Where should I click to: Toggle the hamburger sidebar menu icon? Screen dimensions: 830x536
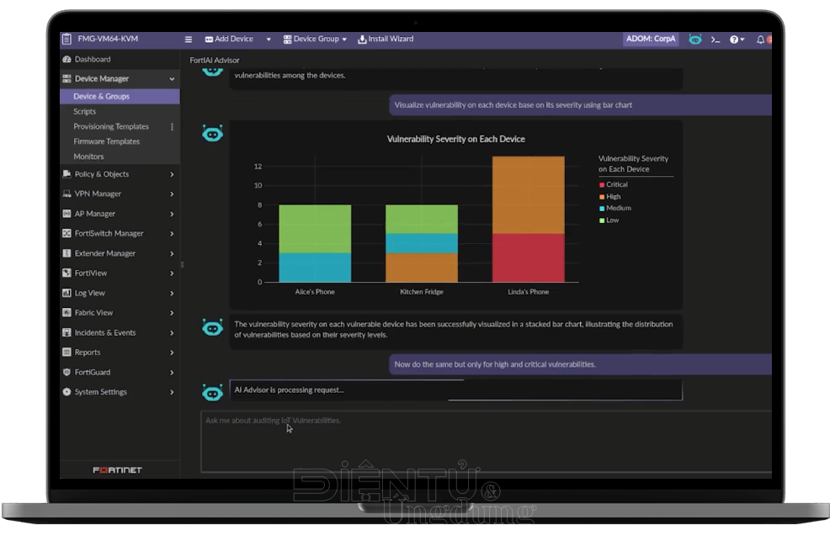coord(189,40)
